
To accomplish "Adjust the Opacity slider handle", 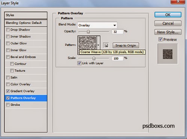I will [88, 31].
